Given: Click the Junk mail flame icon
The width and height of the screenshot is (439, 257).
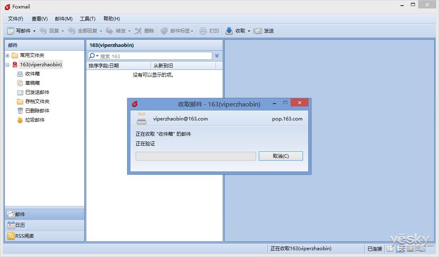Looking at the screenshot, I should tap(20, 120).
